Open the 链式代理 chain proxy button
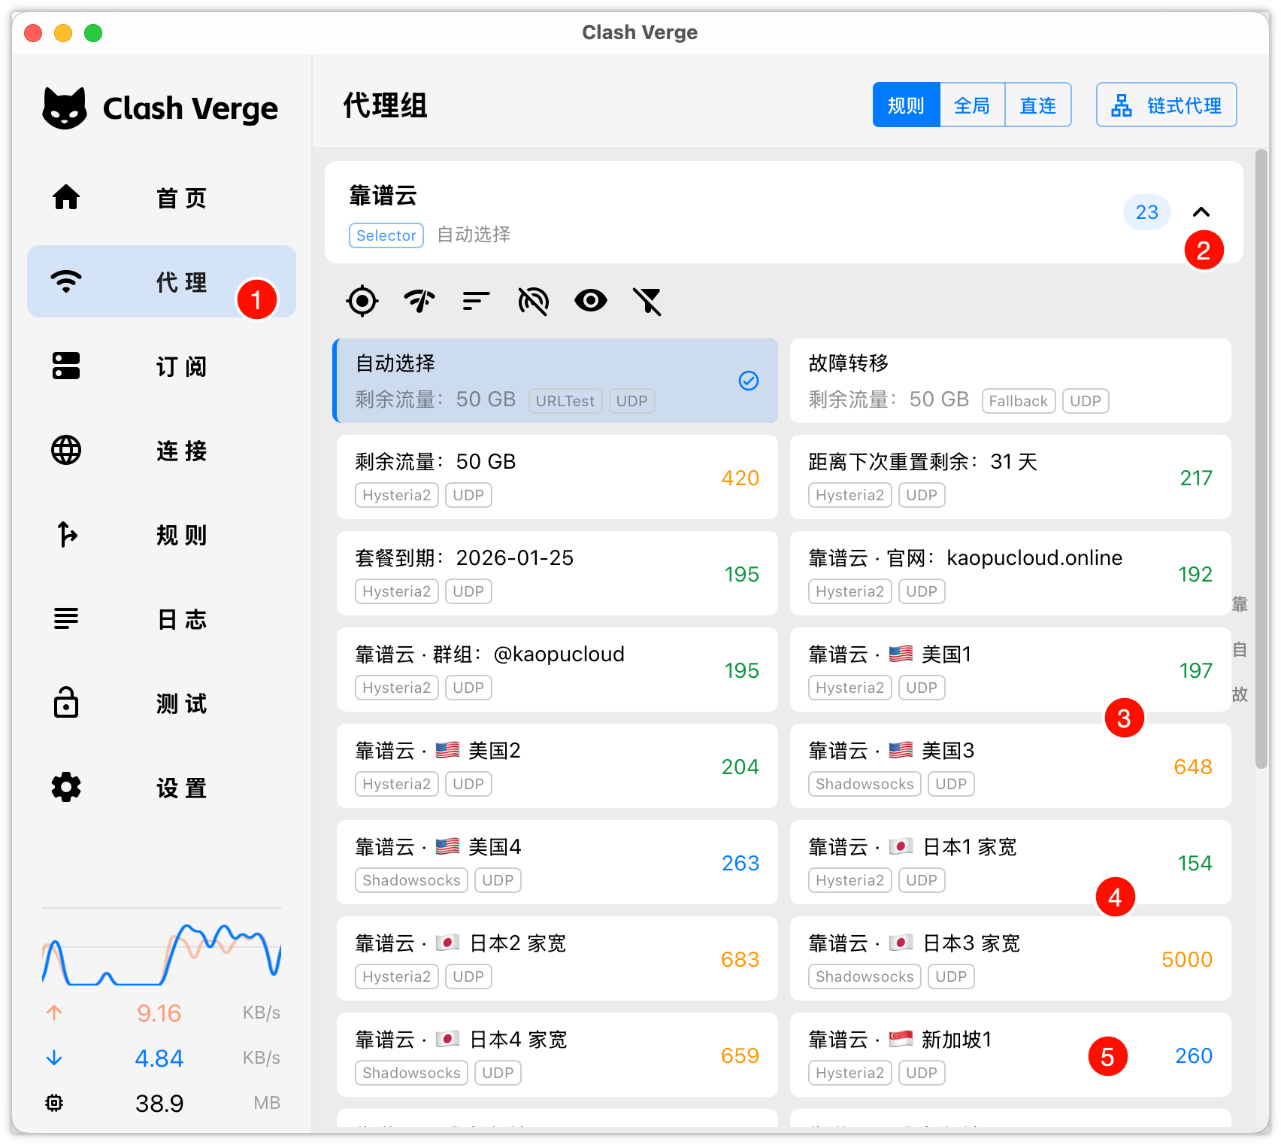Viewport: 1281px width, 1145px height. [x=1166, y=105]
